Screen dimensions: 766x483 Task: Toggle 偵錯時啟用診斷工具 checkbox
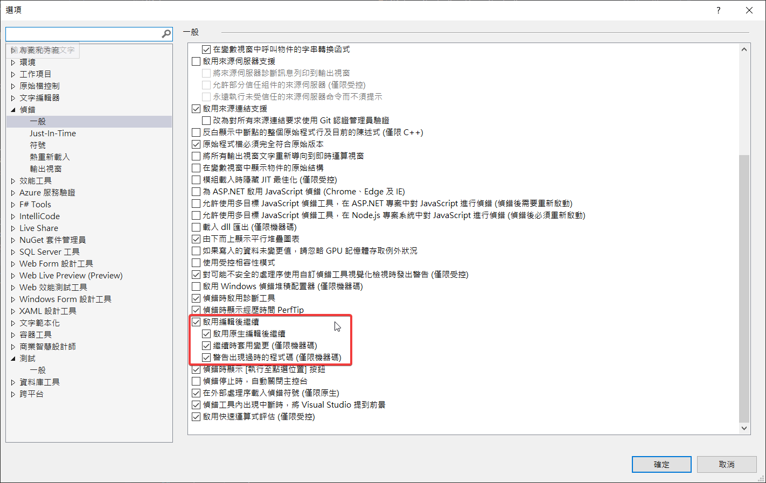196,298
